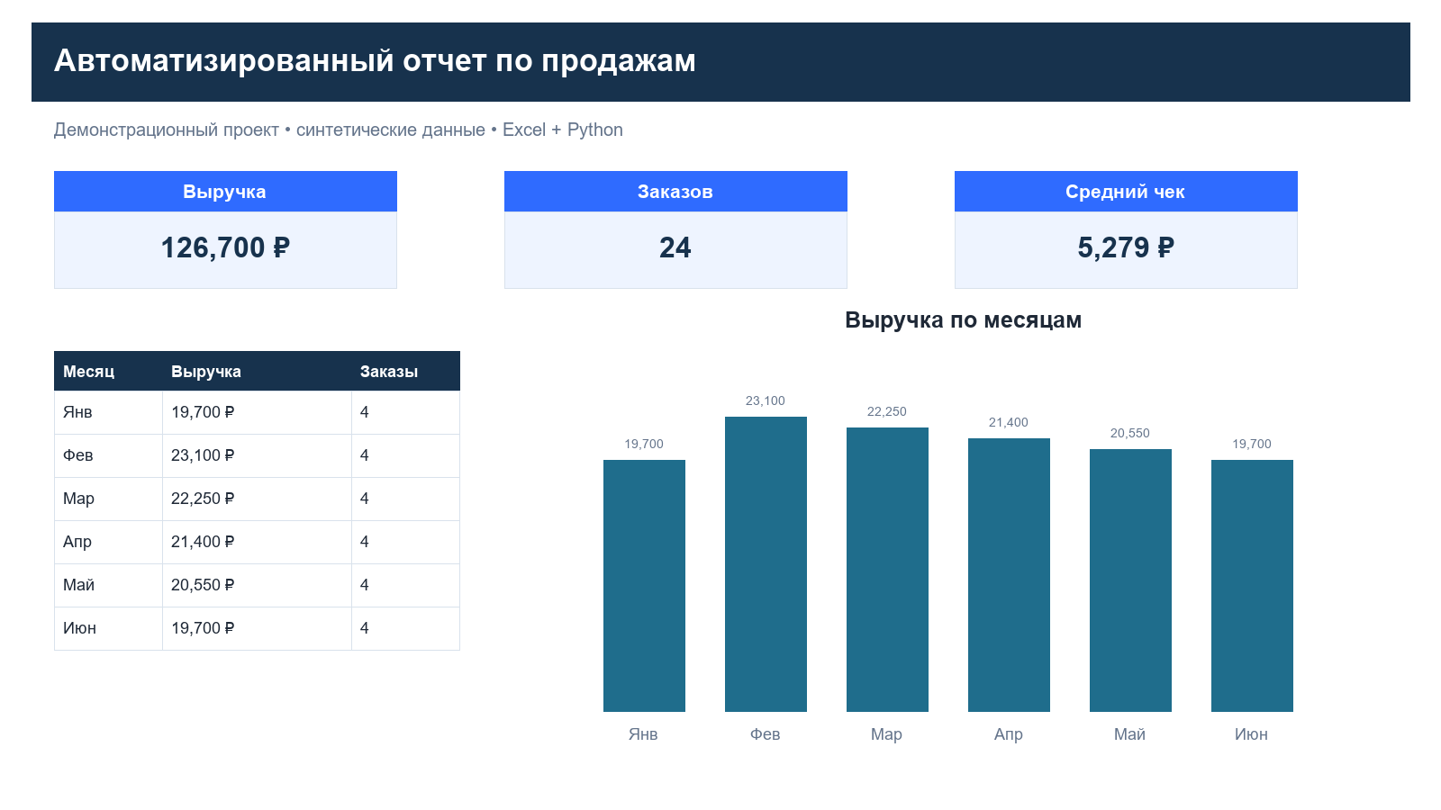1441x810 pixels.
Task: Click the "23,100" label above the Фев bar
Action: point(766,400)
